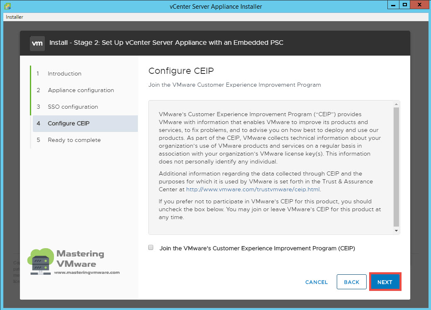Select step 4 Configure CEIP

point(85,123)
